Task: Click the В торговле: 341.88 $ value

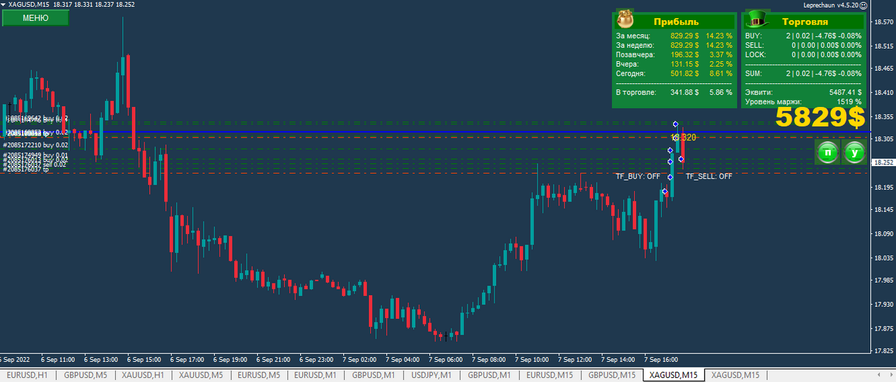Action: [684, 92]
